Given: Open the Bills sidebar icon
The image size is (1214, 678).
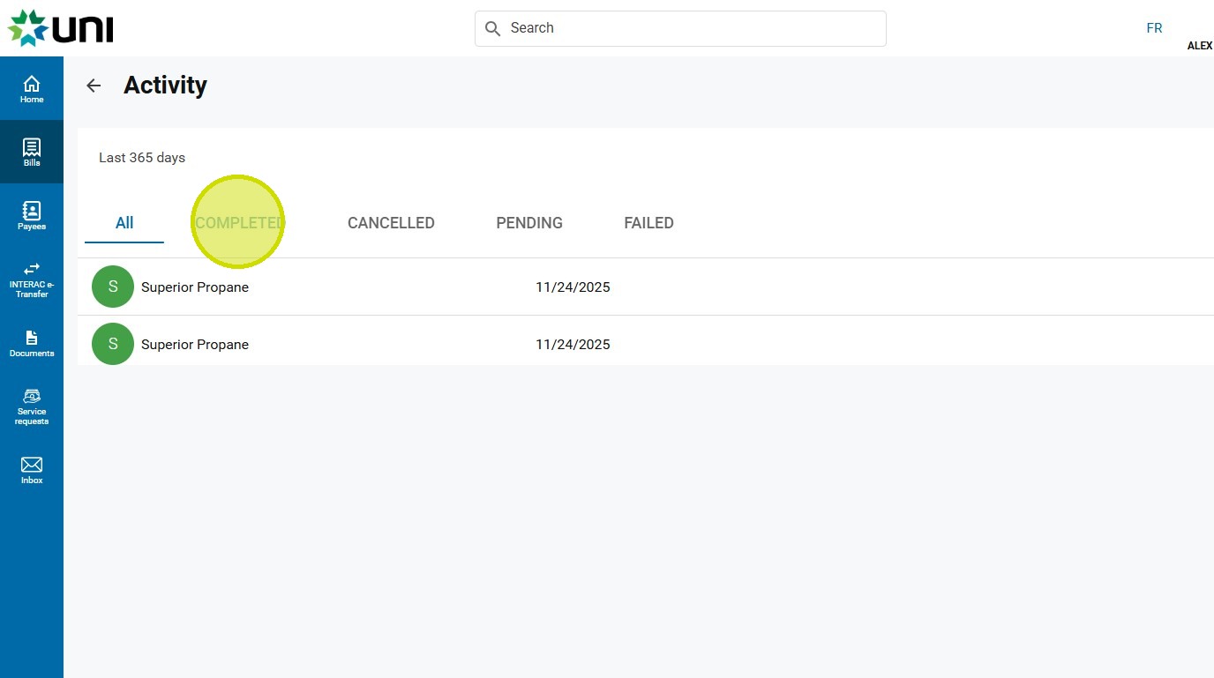Looking at the screenshot, I should [32, 152].
